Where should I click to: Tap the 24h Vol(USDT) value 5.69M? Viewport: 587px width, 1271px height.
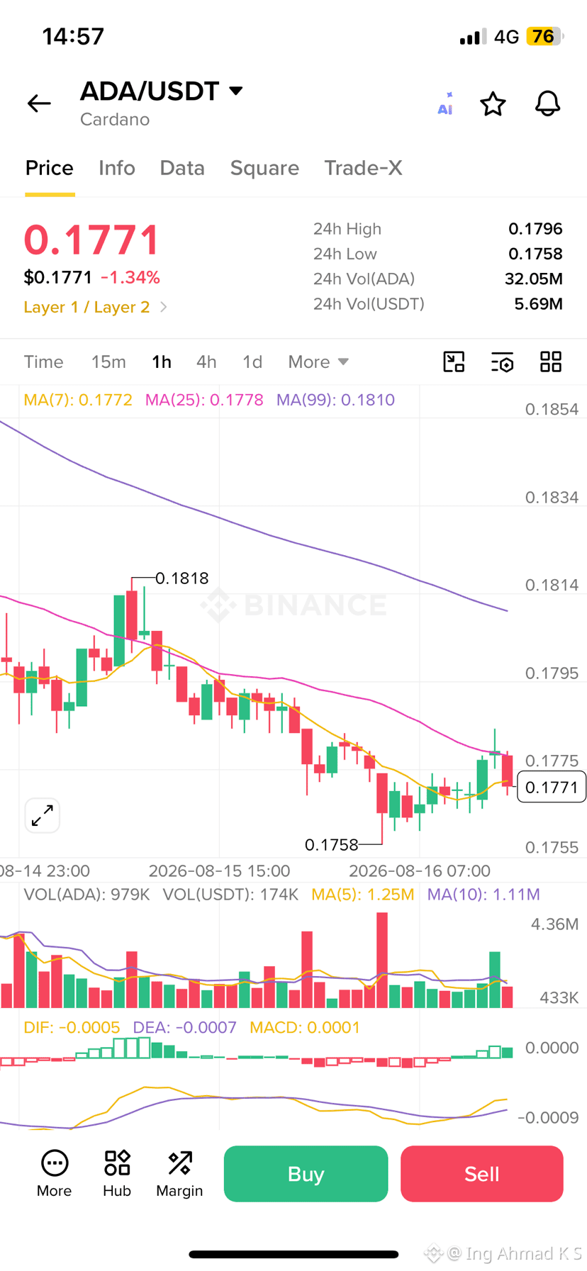(538, 304)
